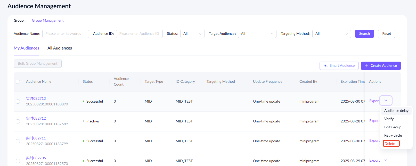
Task: Open the Status filter dropdown
Action: (192, 34)
